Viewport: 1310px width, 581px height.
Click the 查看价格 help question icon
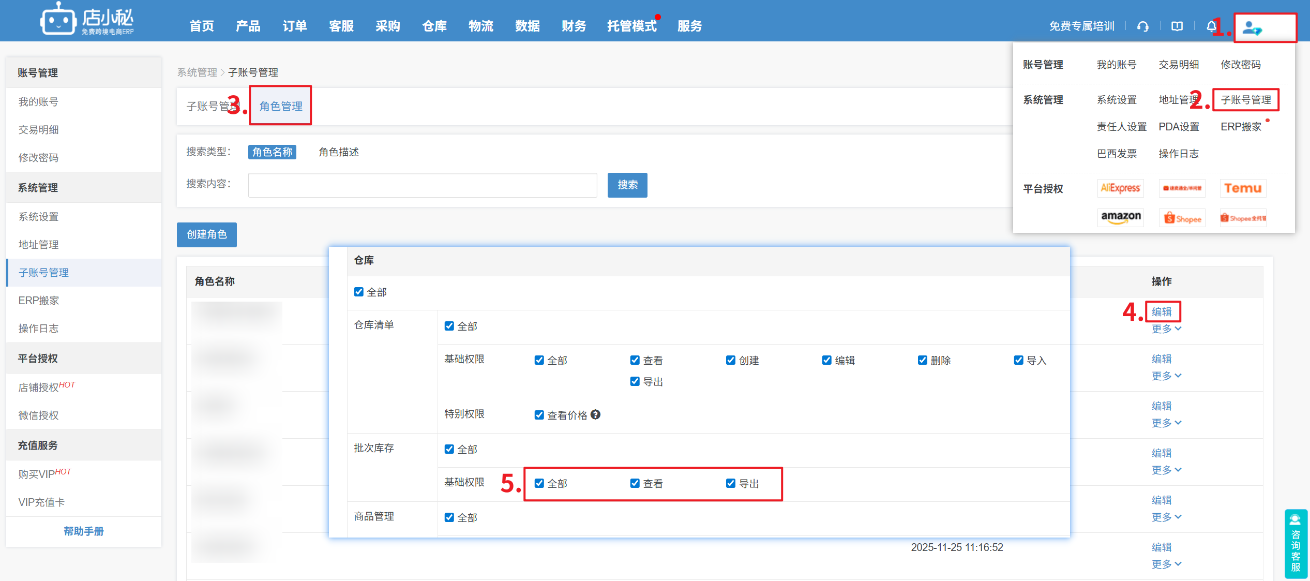click(x=596, y=414)
